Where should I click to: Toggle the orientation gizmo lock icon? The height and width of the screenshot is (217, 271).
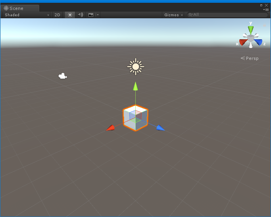tap(264, 25)
